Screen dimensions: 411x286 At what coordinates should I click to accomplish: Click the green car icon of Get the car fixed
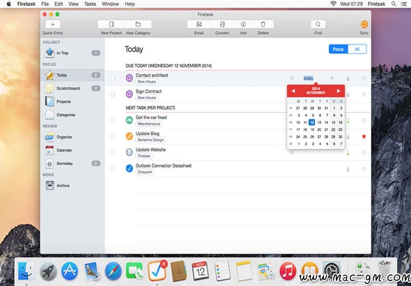[x=130, y=120]
